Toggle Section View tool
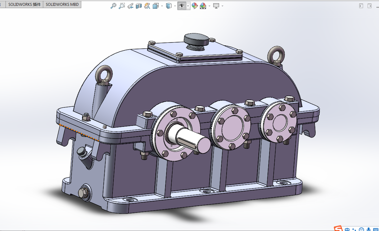This screenshot has width=379, height=231. (139, 6)
